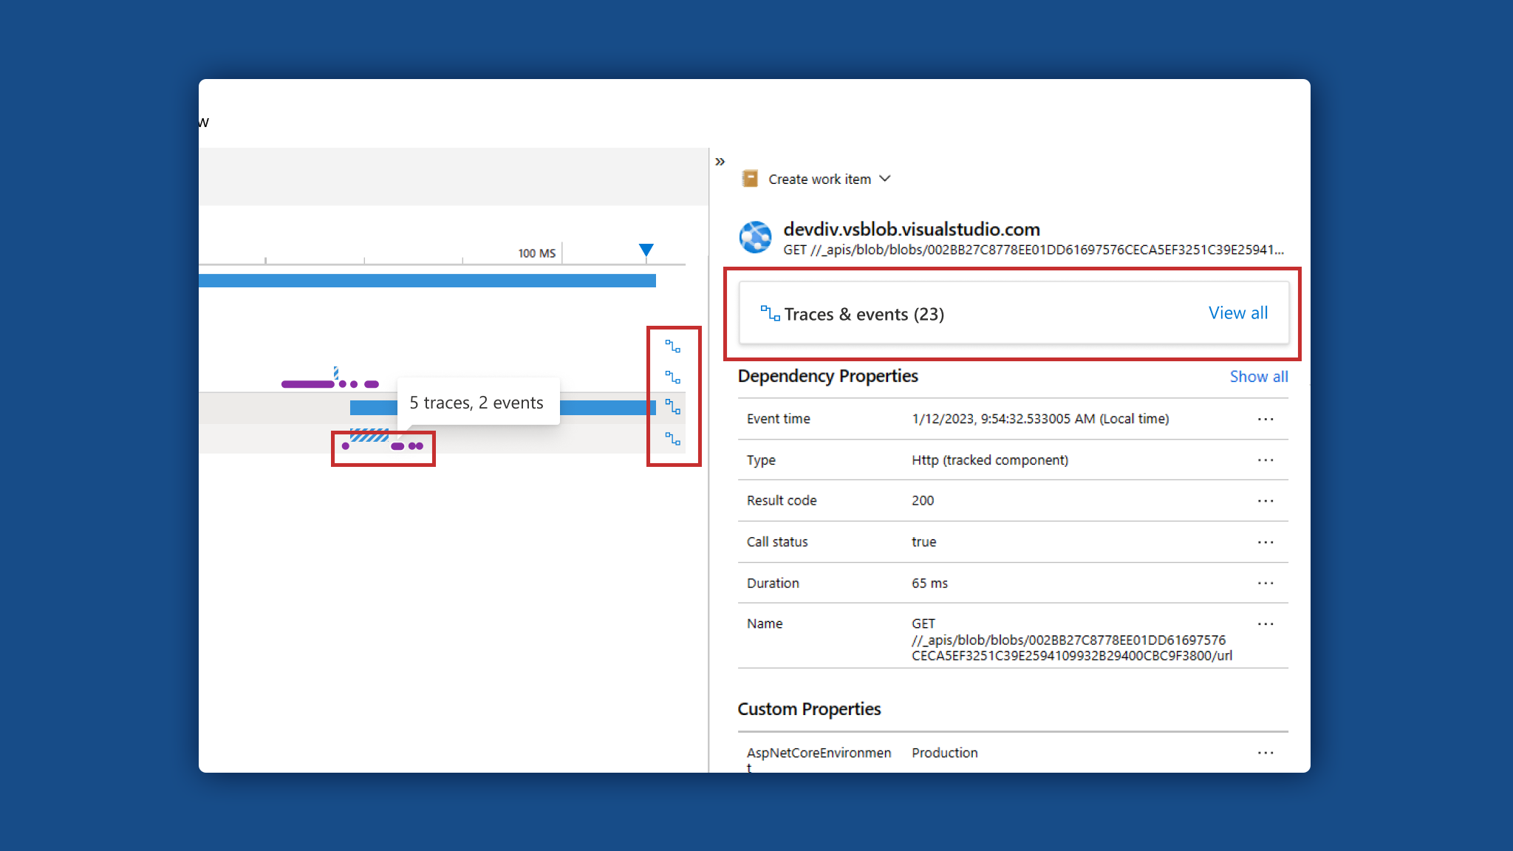Click the Duration value 65 ms
The width and height of the screenshot is (1513, 851).
click(x=929, y=584)
